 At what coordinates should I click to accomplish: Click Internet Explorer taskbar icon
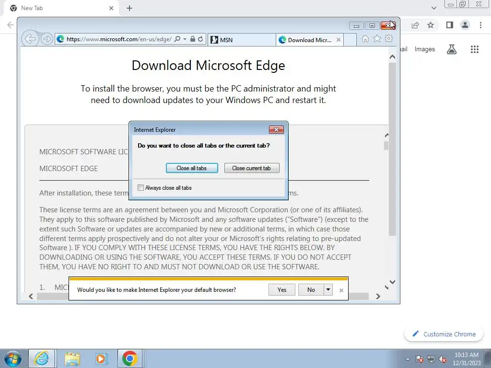[42, 358]
